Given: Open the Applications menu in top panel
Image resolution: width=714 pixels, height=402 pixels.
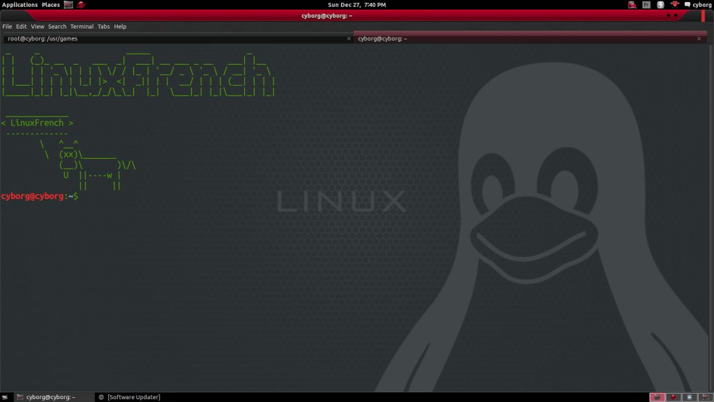Looking at the screenshot, I should click(20, 5).
